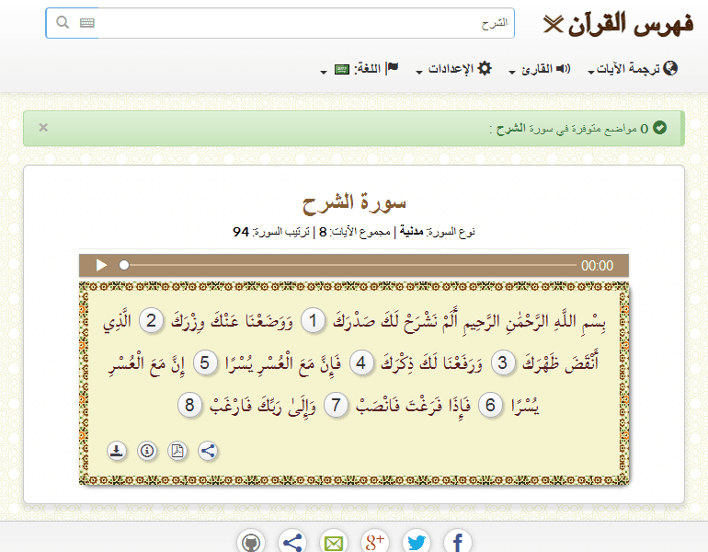Image resolution: width=708 pixels, height=552 pixels.
Task: Click the surah order number 94
Action: point(241,232)
